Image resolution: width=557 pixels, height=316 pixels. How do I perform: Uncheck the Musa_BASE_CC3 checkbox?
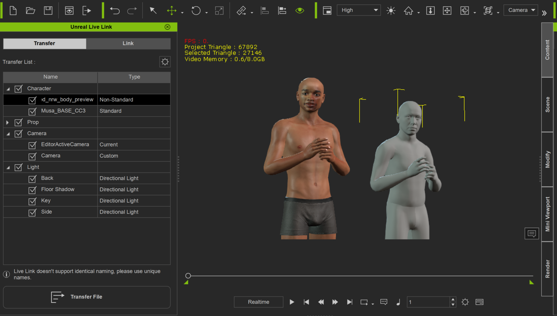(32, 111)
